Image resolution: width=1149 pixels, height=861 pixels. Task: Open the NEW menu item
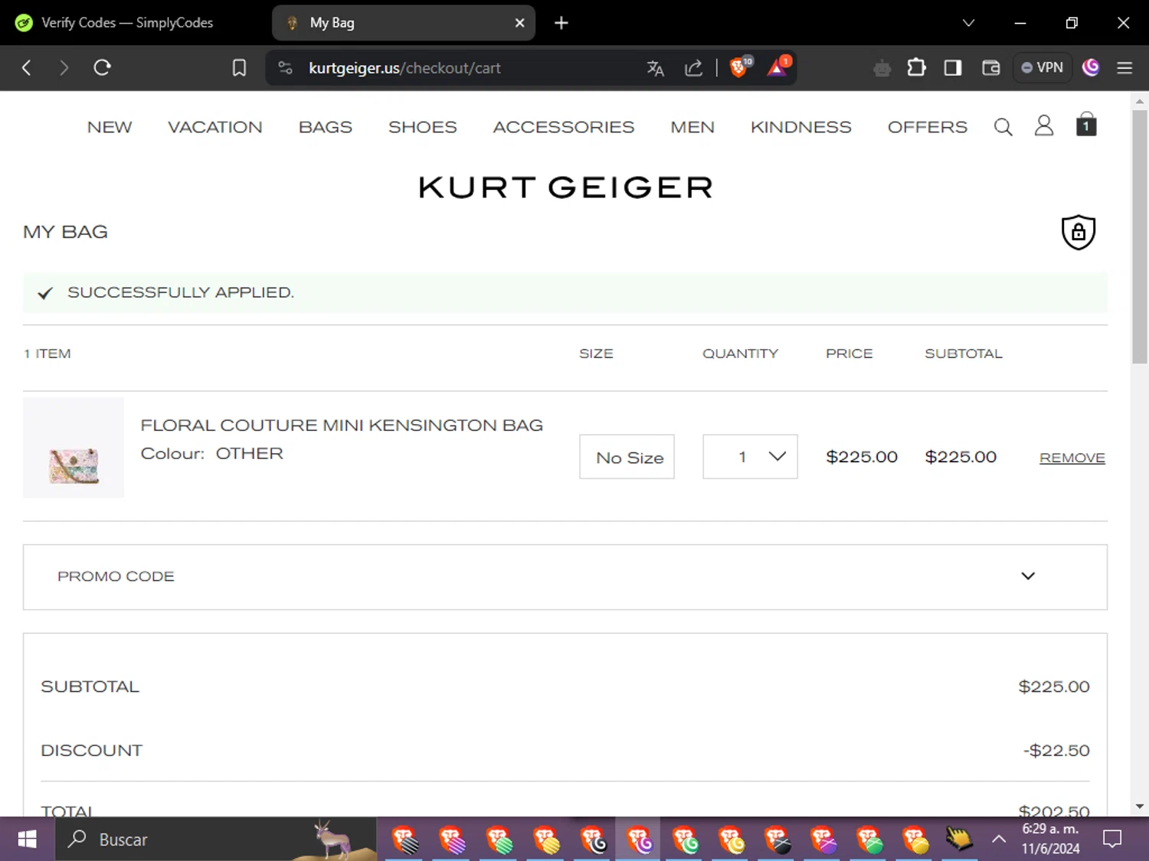(110, 127)
